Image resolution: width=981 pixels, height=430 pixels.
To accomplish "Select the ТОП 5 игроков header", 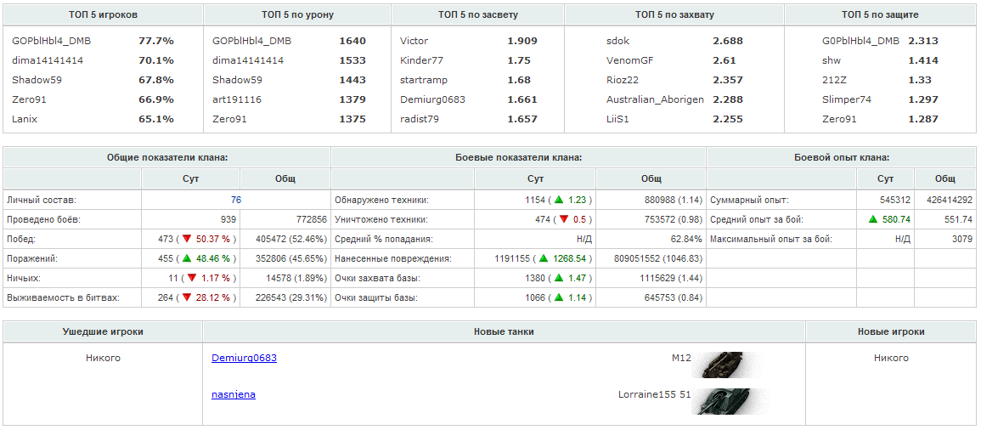I will click(103, 14).
